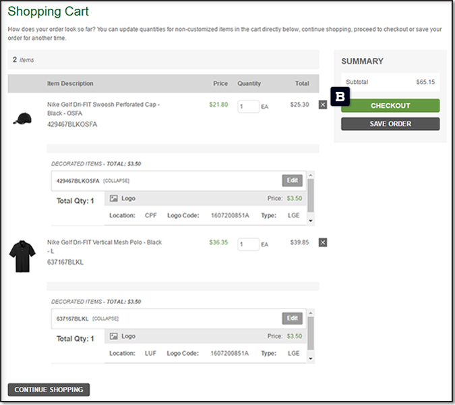Viewport: 455px width, 405px height.
Task: Collapse the 637167BLKL decorated item
Action: (x=105, y=319)
